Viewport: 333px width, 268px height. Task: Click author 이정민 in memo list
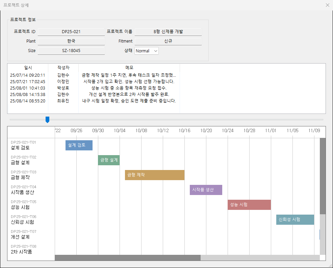[x=63, y=81]
